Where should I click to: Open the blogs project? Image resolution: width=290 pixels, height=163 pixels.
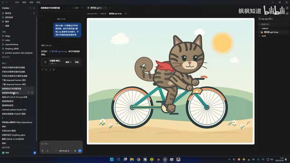click(x=8, y=36)
